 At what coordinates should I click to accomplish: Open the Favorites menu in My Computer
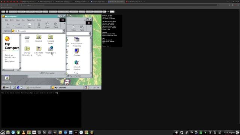click(31, 20)
